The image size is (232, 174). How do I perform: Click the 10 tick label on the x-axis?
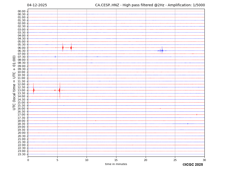(x=87, y=160)
